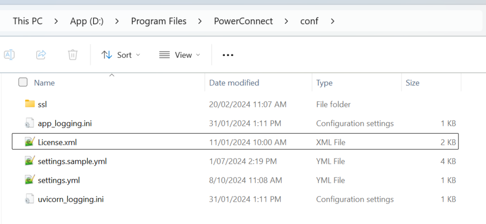The width and height of the screenshot is (486, 224).
Task: Open the Sort dropdown
Action: 121,55
